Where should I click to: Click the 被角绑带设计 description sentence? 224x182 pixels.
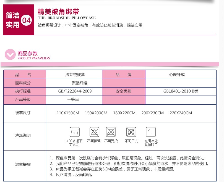[91, 25]
